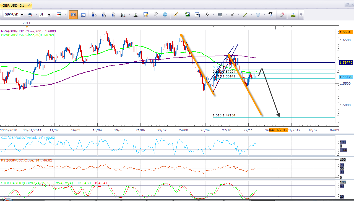
Task: Expand the vertical zoom dropdown arrow
Action: pos(129,15)
